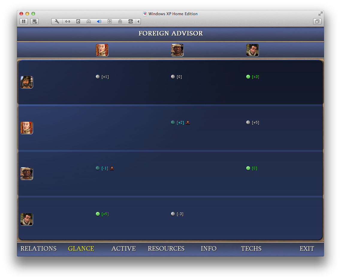Click the CD/DVD drive icon
The width and height of the screenshot is (341, 280).
88,22
